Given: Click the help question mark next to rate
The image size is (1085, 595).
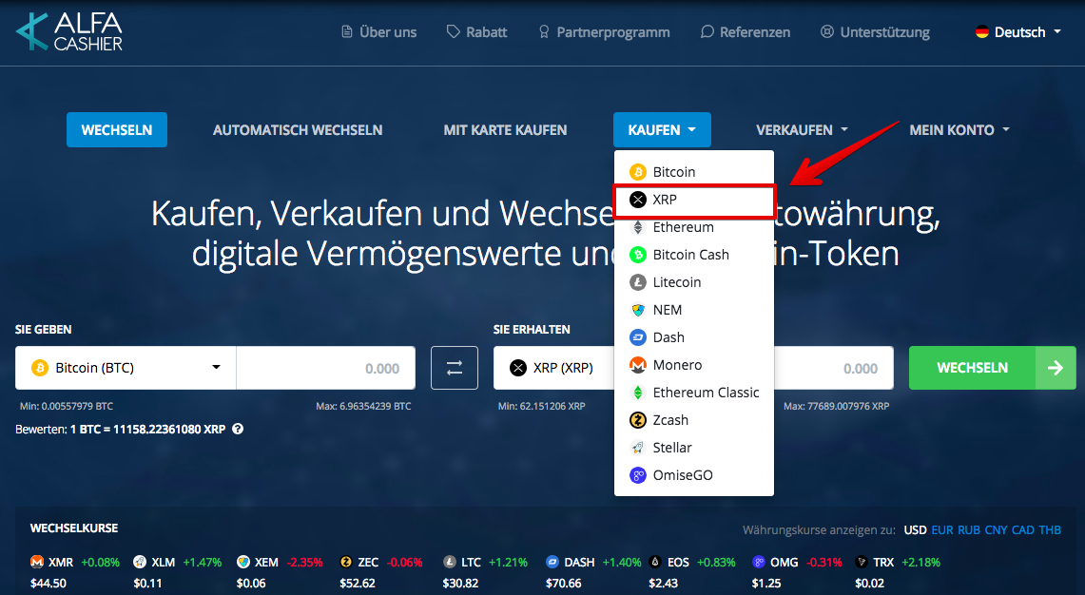Looking at the screenshot, I should (x=238, y=429).
